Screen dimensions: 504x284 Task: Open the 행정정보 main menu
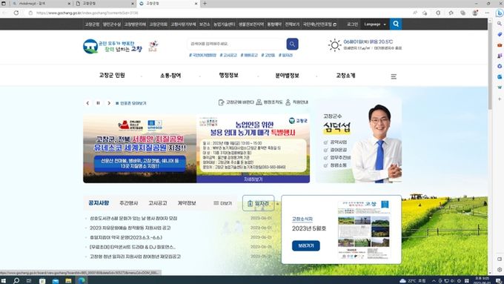pyautogui.click(x=228, y=75)
